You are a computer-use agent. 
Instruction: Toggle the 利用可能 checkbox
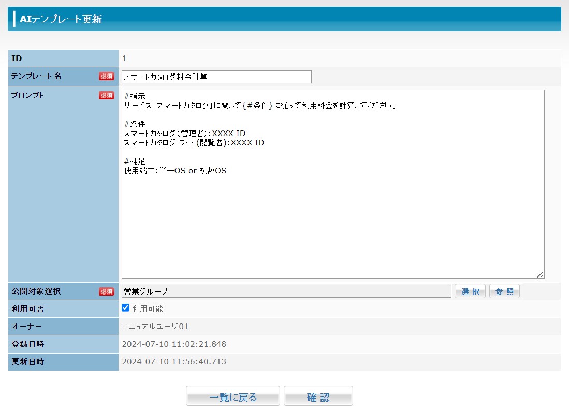pyautogui.click(x=125, y=308)
